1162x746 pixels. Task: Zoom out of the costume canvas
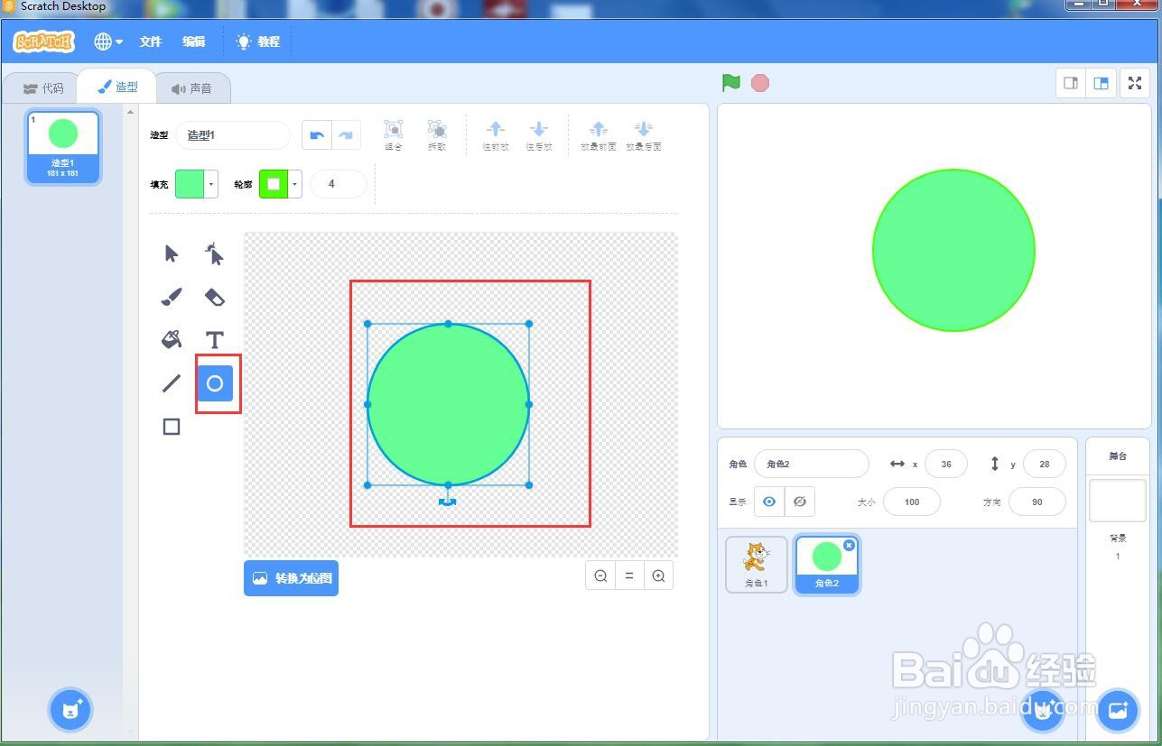click(600, 576)
